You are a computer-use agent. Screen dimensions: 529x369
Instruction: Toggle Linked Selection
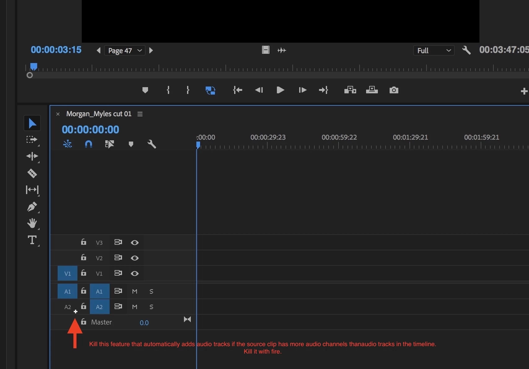[x=110, y=144]
